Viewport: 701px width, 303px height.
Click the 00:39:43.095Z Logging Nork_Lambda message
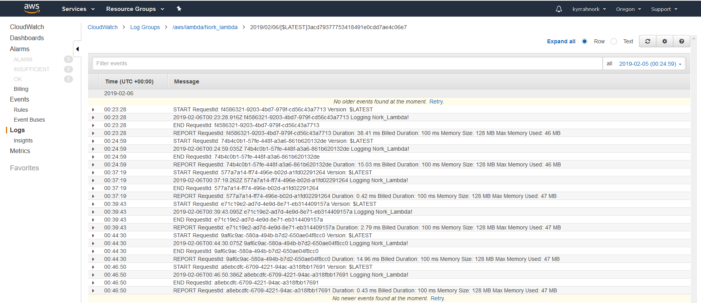(x=293, y=212)
